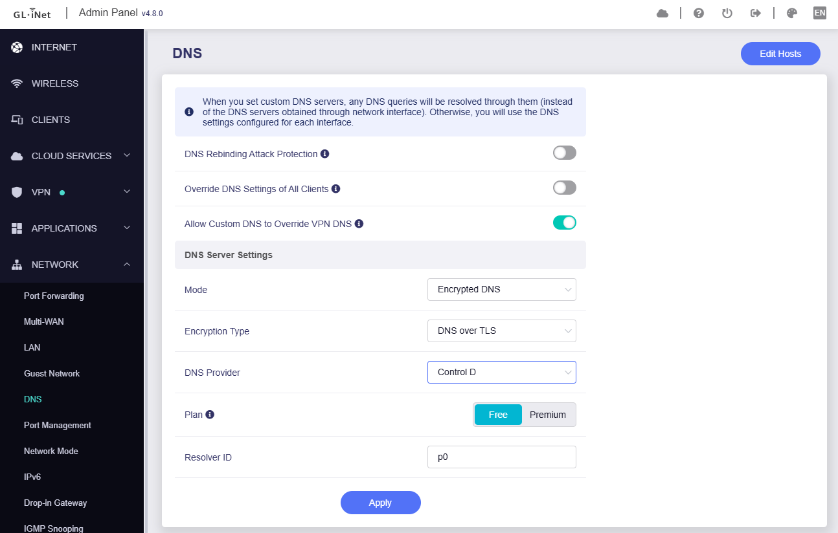Image resolution: width=838 pixels, height=533 pixels.
Task: Open theme palette icon
Action: [791, 13]
